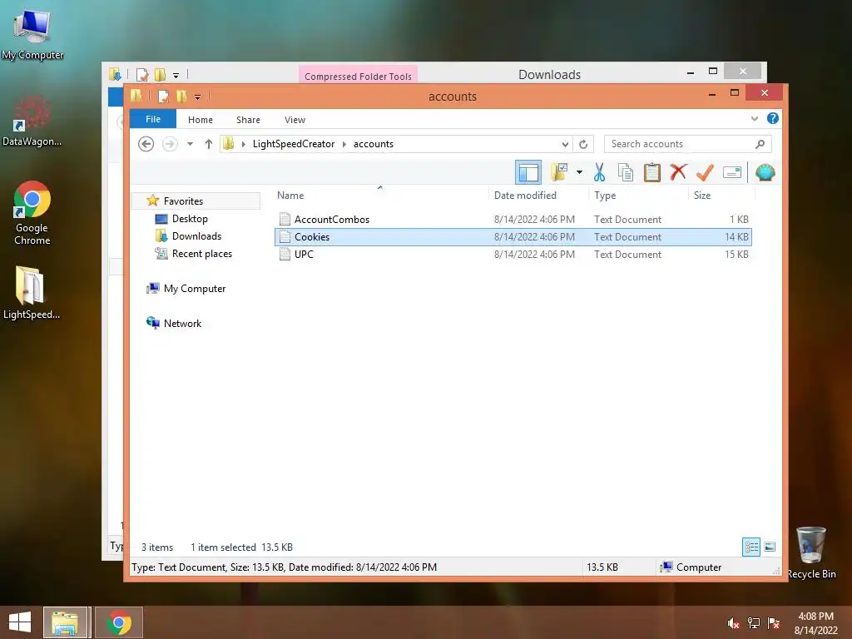Toggle the navigation pane layout button
The width and height of the screenshot is (852, 639).
(528, 173)
